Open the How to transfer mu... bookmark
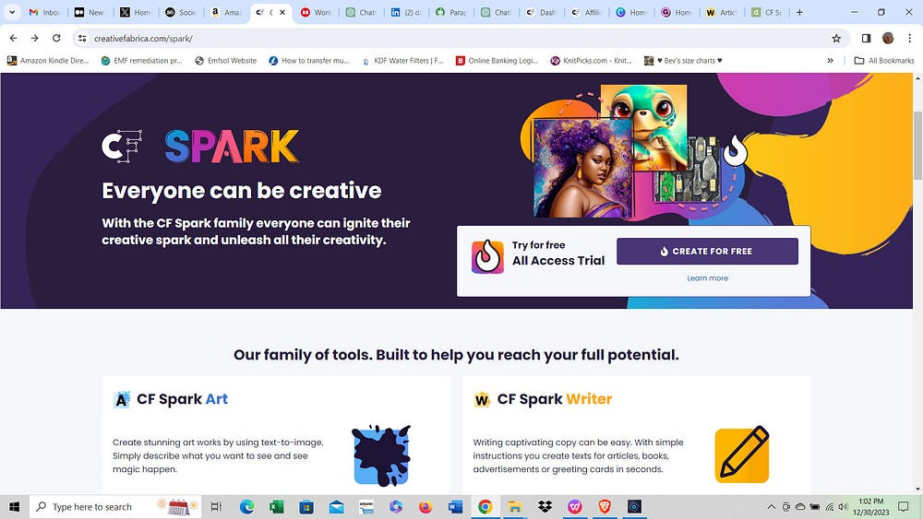Image resolution: width=923 pixels, height=519 pixels. (x=309, y=61)
